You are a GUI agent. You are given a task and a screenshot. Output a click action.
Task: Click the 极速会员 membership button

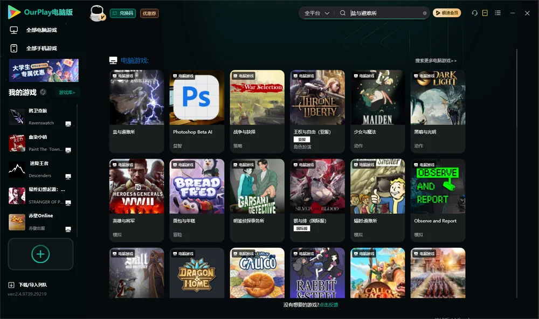[x=446, y=13]
